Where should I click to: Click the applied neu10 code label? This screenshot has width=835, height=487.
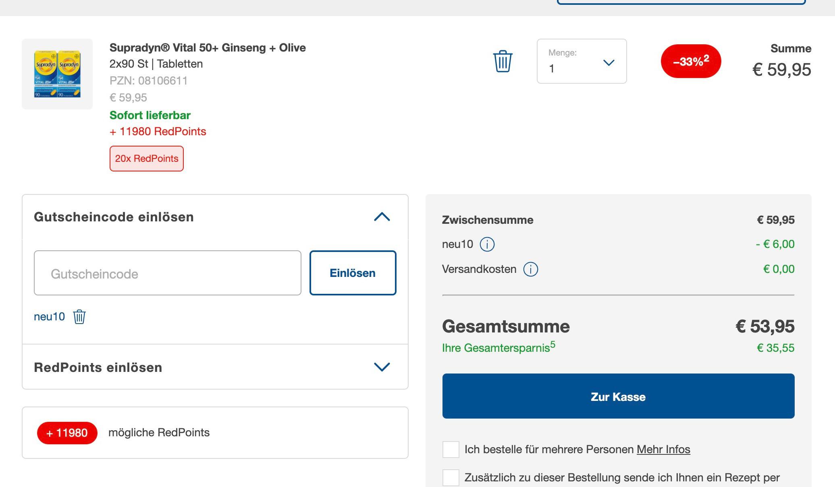(x=49, y=317)
